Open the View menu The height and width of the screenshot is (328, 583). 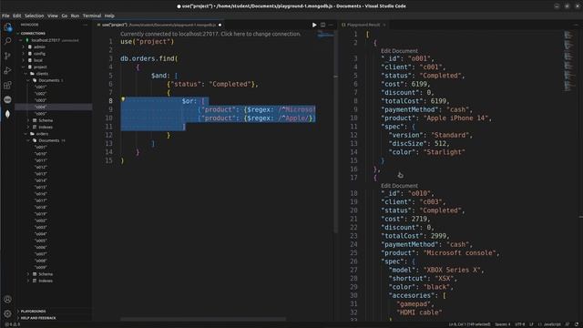pos(53,15)
